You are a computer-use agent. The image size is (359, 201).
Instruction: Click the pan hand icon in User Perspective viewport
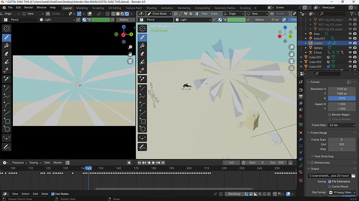(x=291, y=54)
